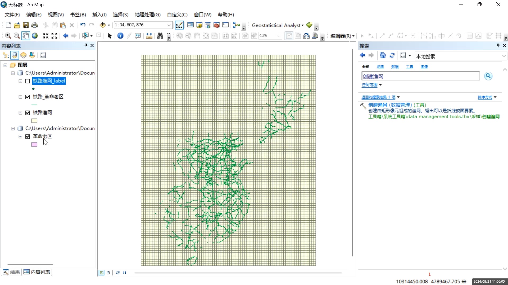Collapse the 图层 data frame tree
This screenshot has width=508, height=285.
point(5,65)
